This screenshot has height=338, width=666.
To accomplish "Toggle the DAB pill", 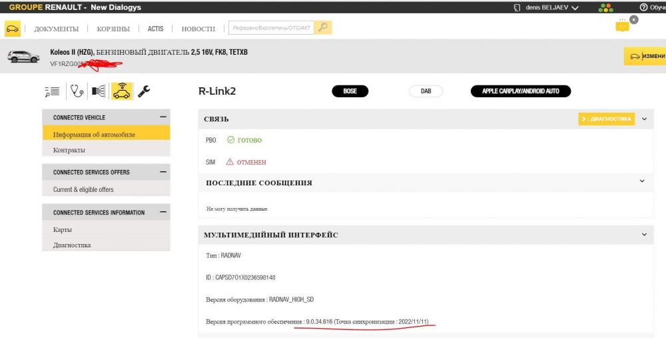I will click(426, 91).
